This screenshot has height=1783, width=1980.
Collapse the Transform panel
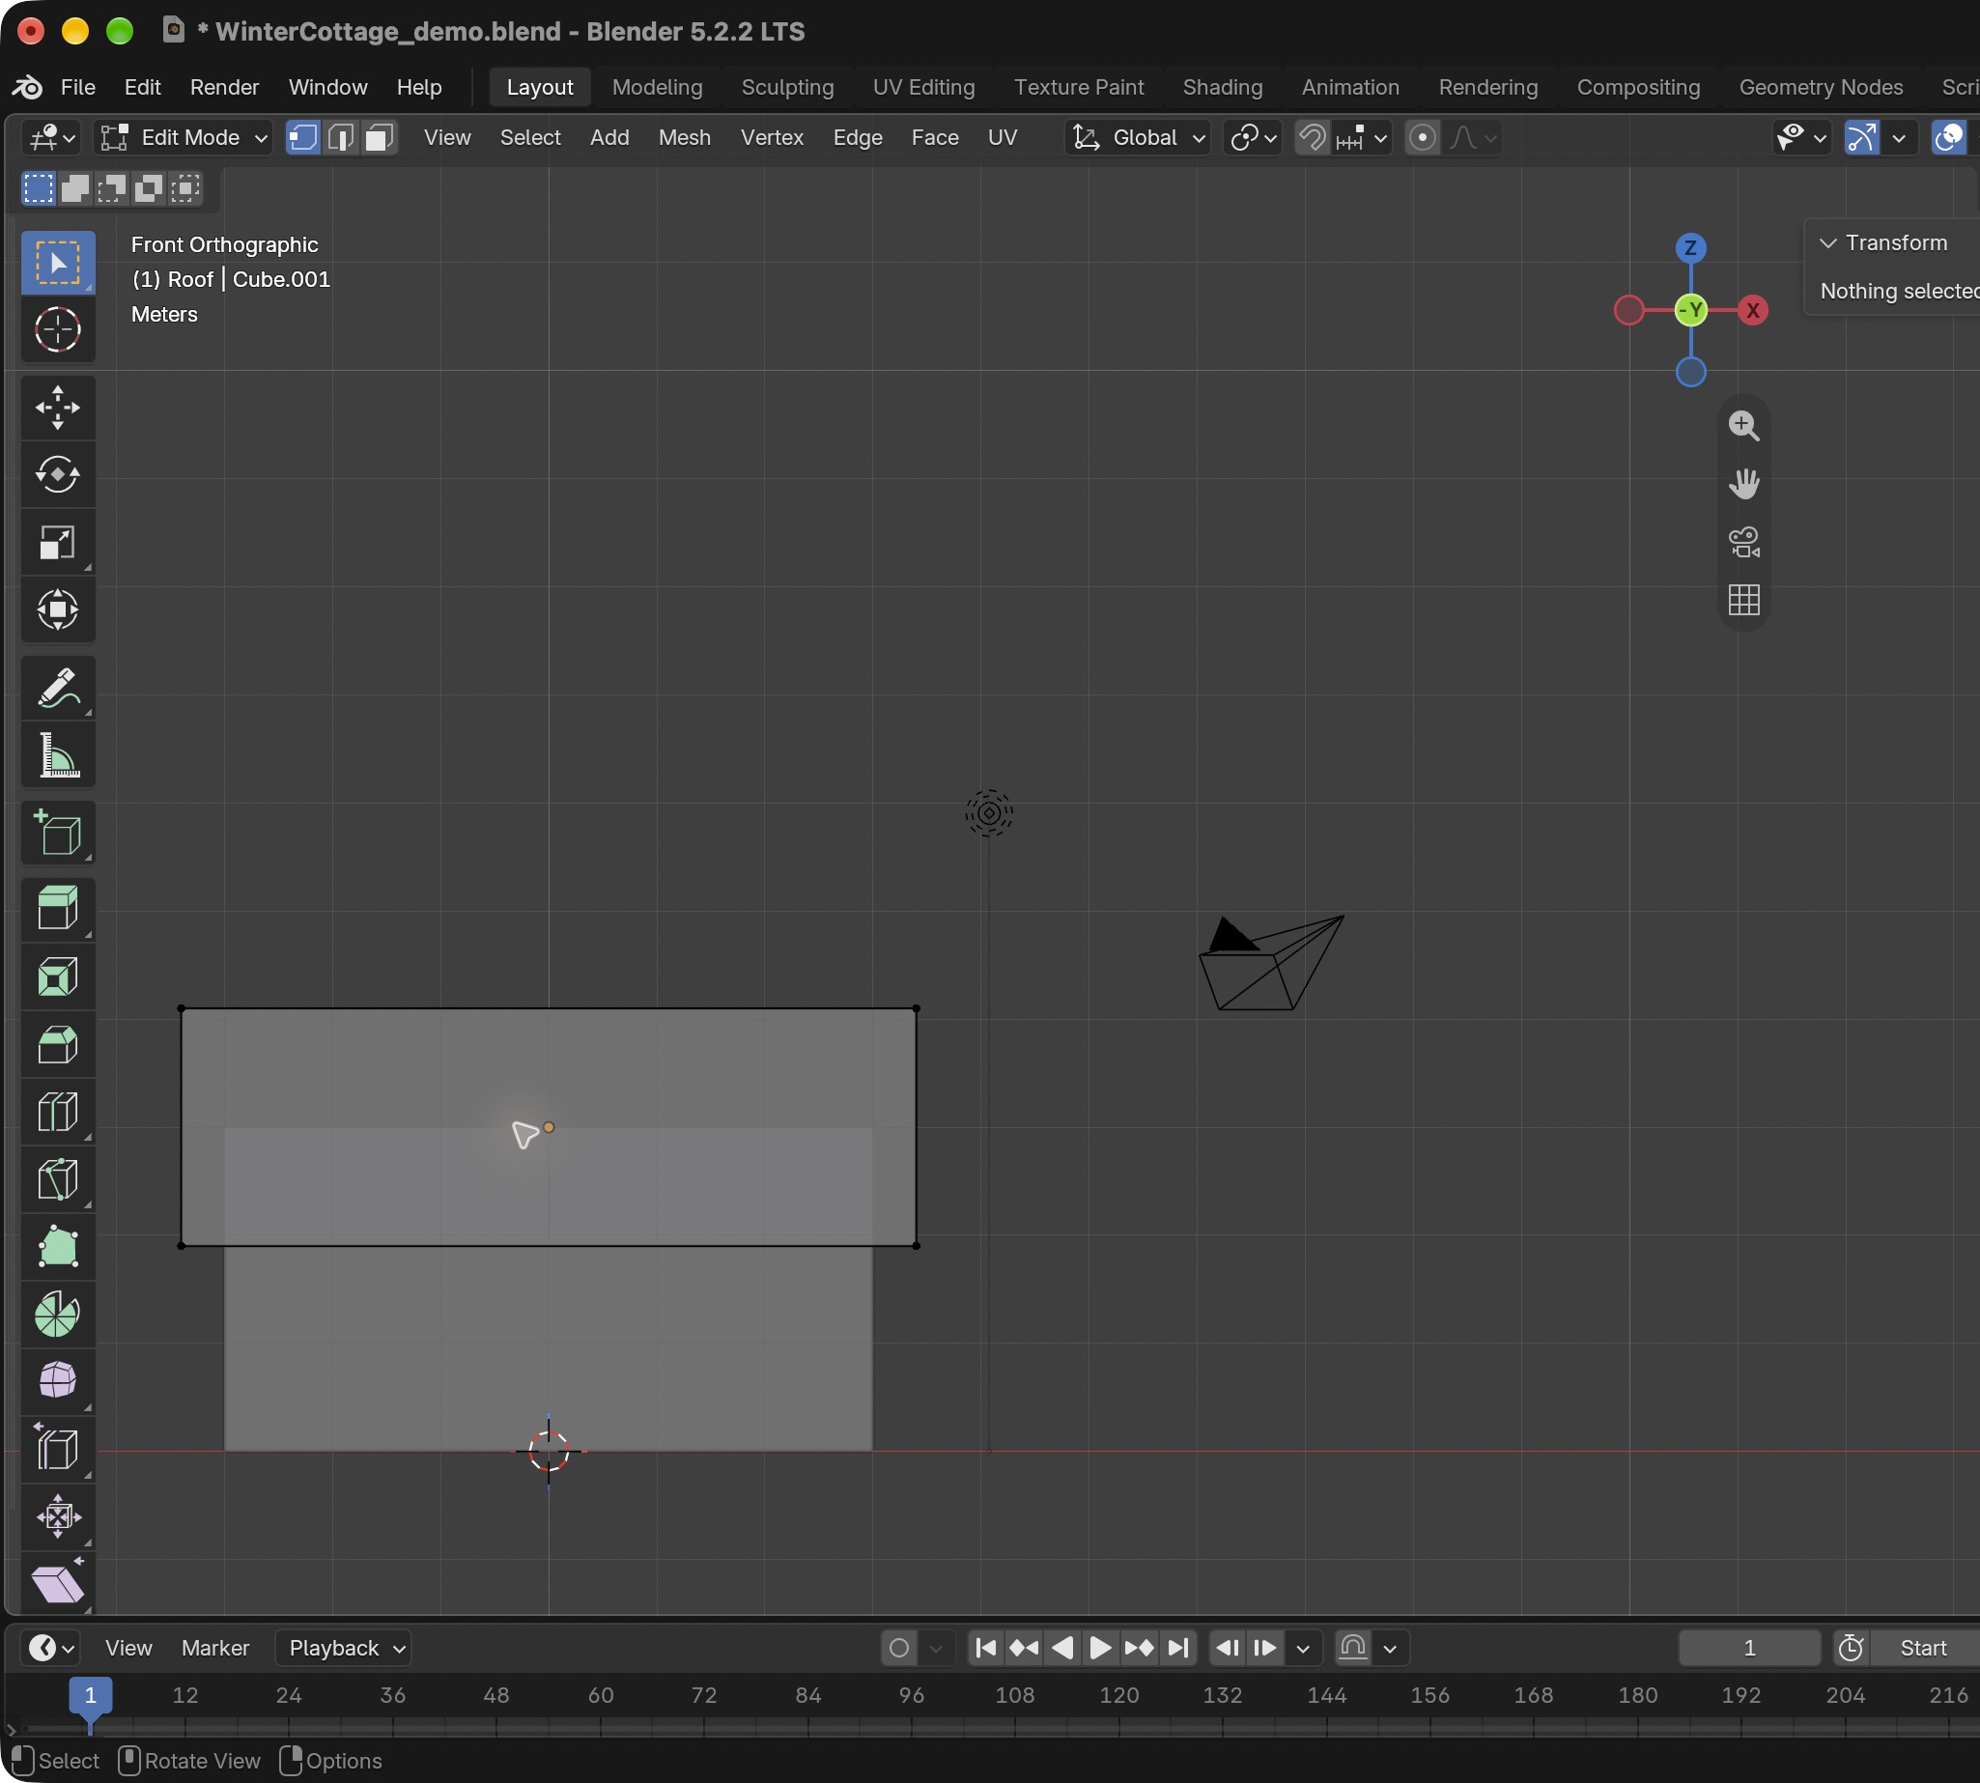point(1828,243)
